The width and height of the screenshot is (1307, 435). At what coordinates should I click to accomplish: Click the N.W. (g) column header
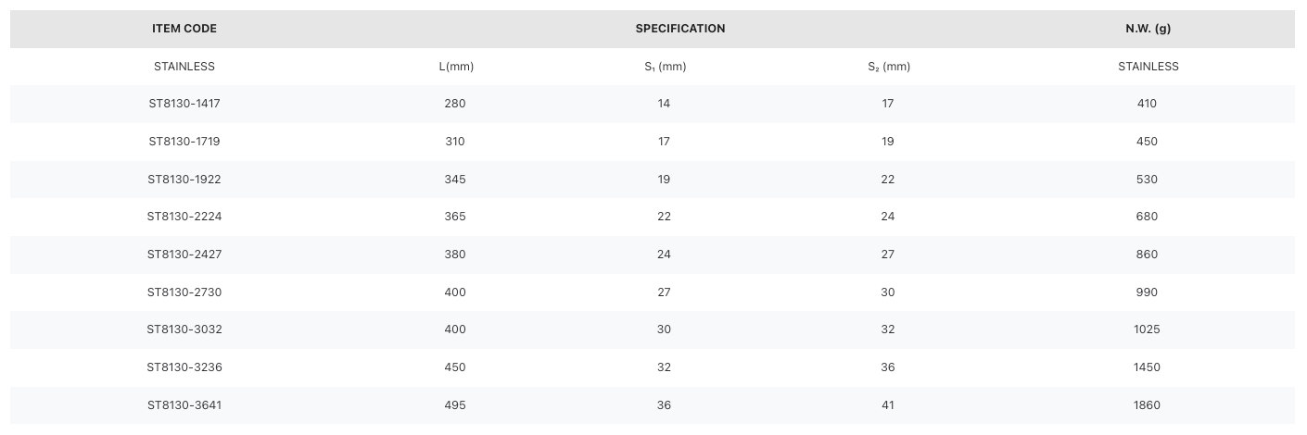tap(1148, 29)
